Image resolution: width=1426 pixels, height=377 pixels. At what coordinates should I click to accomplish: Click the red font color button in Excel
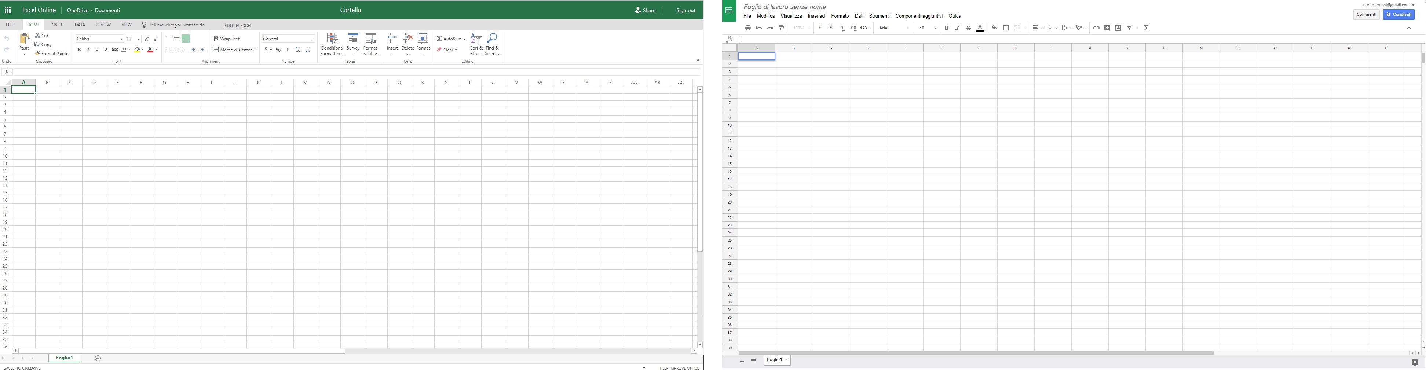(x=150, y=50)
